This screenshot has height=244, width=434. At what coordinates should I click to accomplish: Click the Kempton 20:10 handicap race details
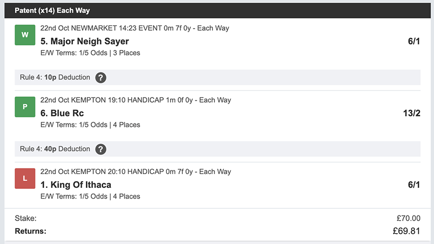coord(136,172)
